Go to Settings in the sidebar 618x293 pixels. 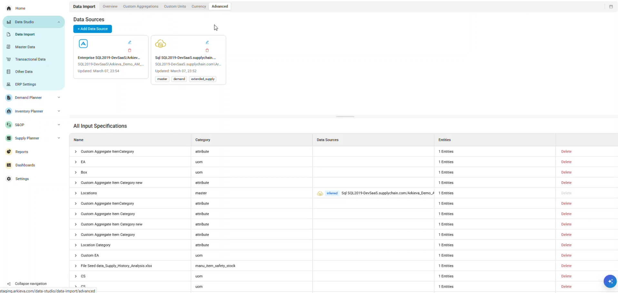pos(22,179)
